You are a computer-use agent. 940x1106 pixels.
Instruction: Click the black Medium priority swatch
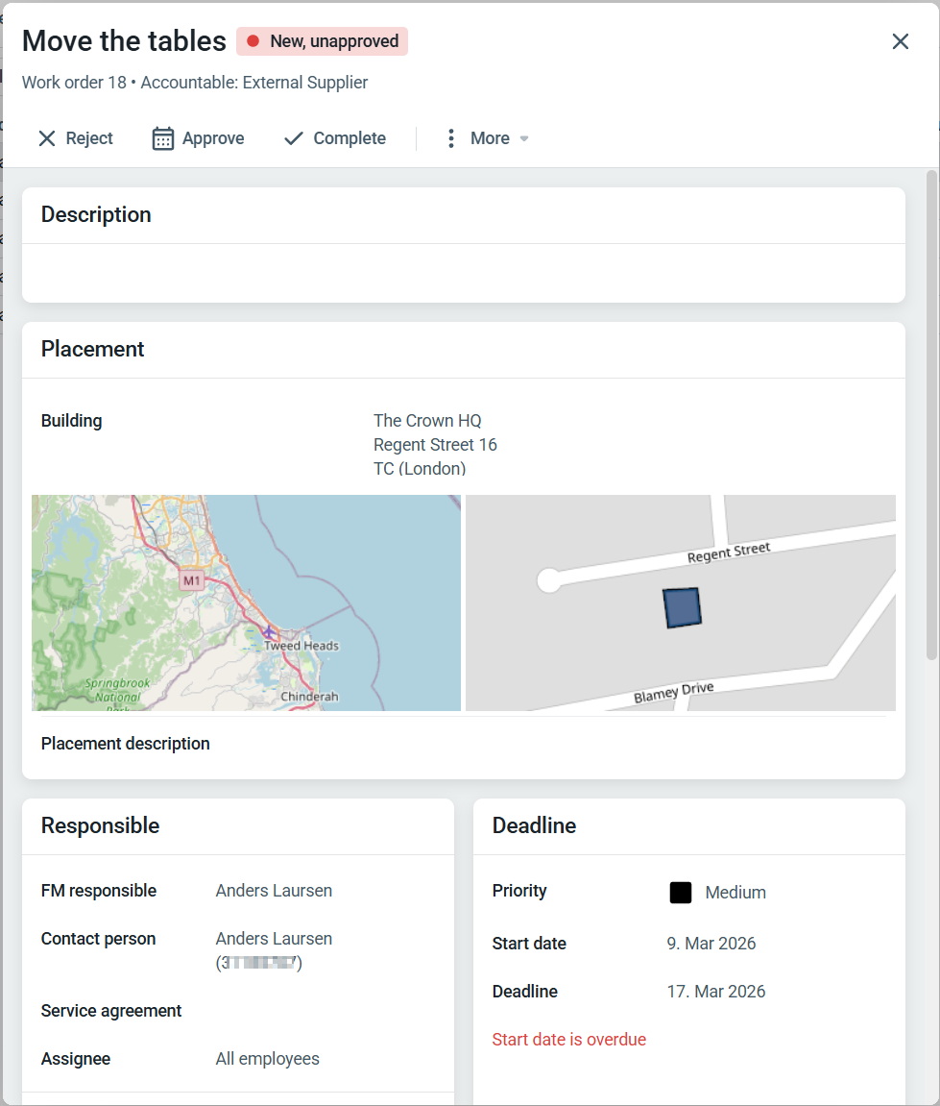click(680, 893)
